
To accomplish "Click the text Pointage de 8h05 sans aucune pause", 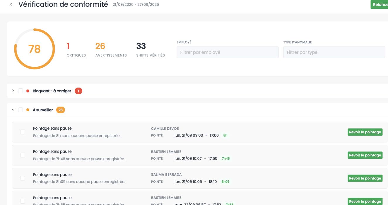I will (x=79, y=182).
